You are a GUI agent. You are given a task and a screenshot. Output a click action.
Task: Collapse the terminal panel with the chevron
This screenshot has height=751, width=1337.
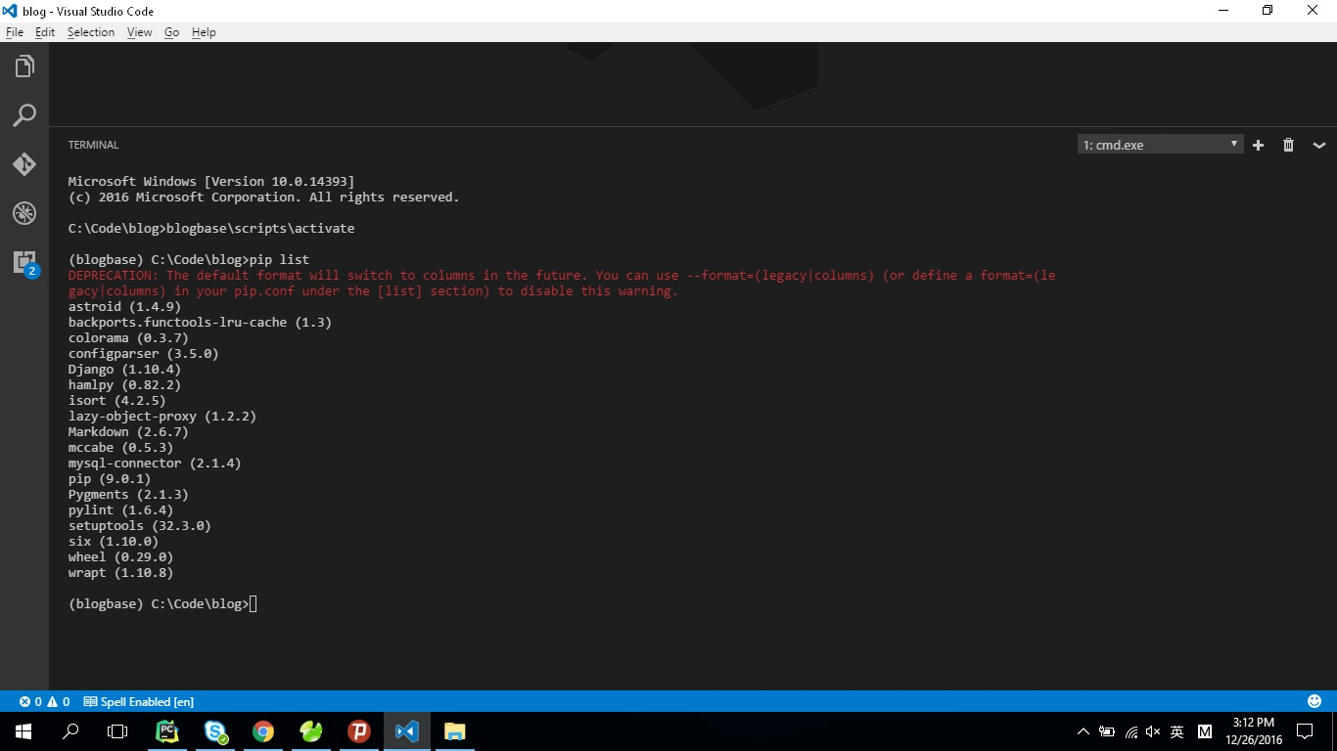point(1319,145)
